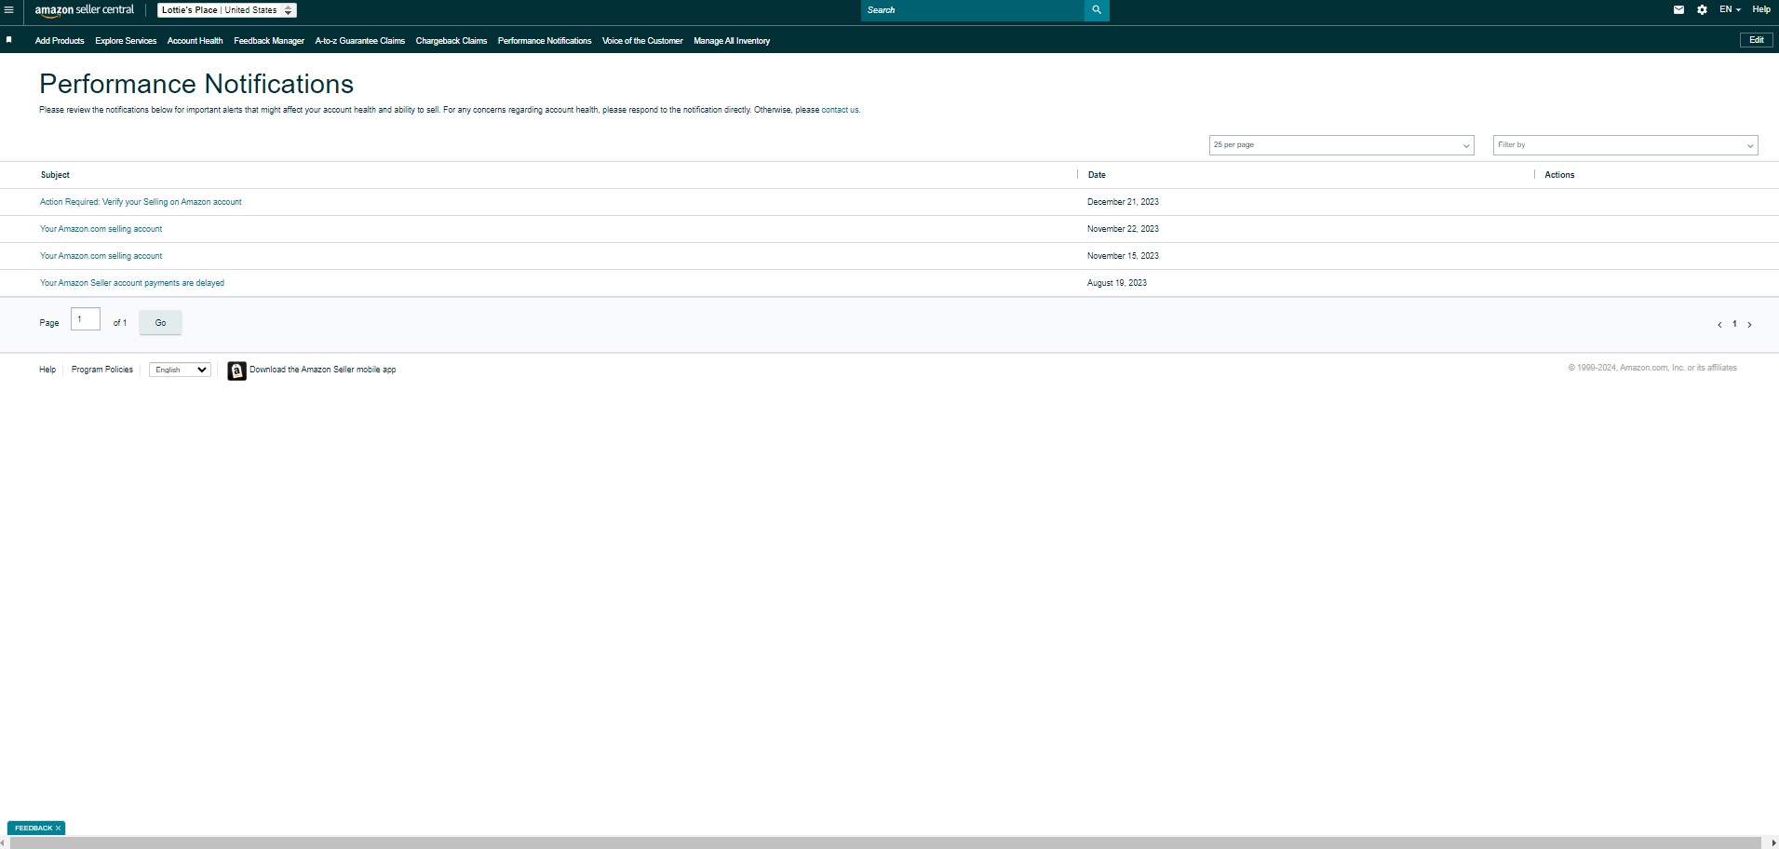Open Feedback Manager
Screen dimensions: 1779x849
pyautogui.click(x=269, y=41)
